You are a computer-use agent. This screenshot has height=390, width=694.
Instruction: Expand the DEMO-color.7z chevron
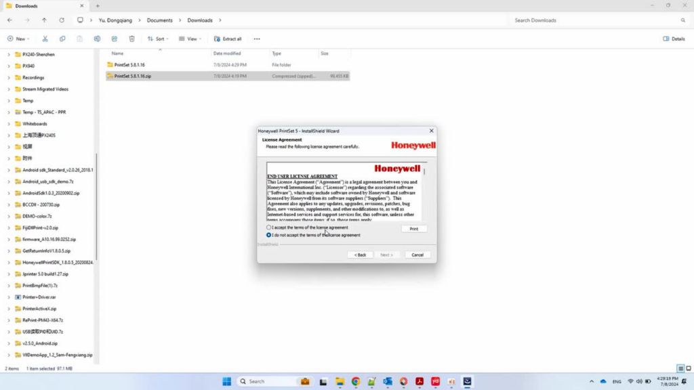click(9, 216)
